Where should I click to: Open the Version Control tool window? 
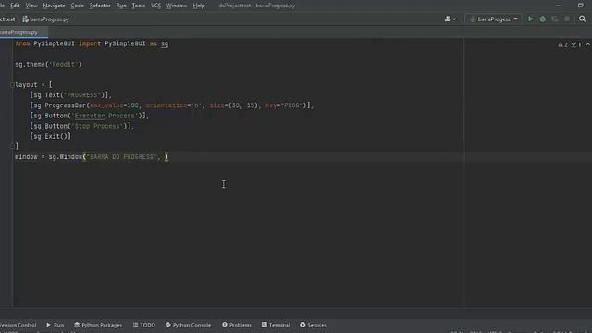[18, 325]
